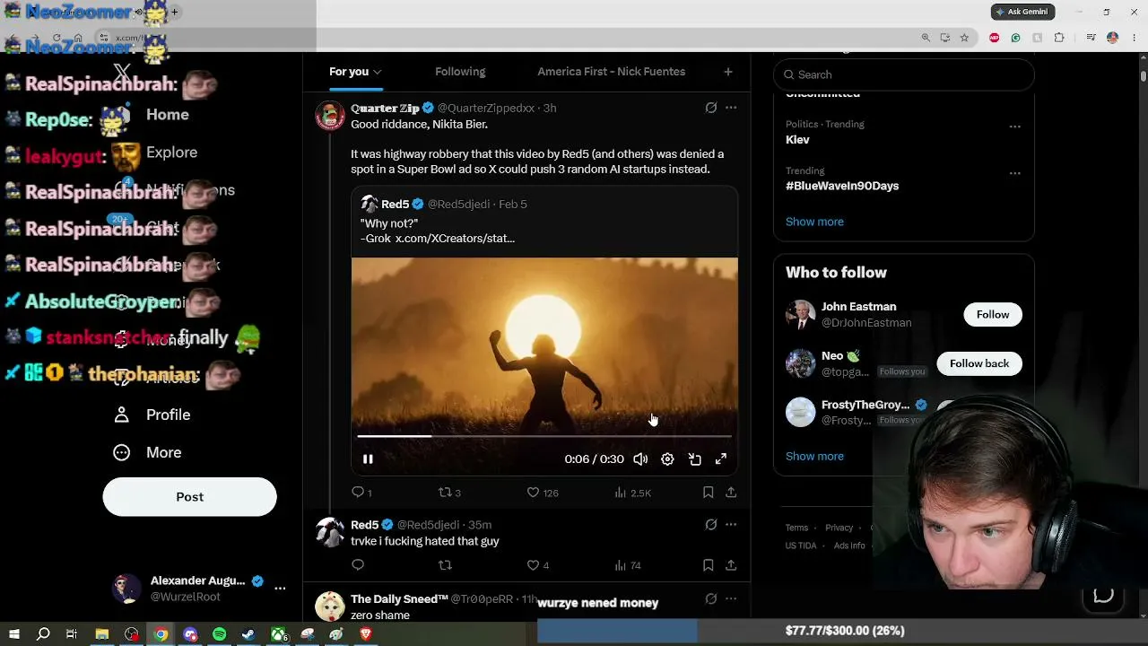The height and width of the screenshot is (646, 1148).
Task: Add a new timeline tab with plus
Action: 728,72
